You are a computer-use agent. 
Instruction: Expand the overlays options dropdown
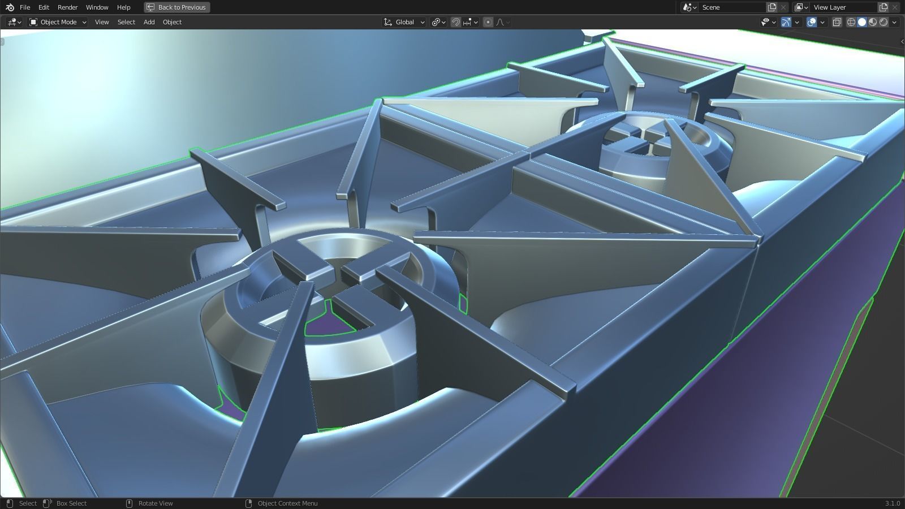822,22
